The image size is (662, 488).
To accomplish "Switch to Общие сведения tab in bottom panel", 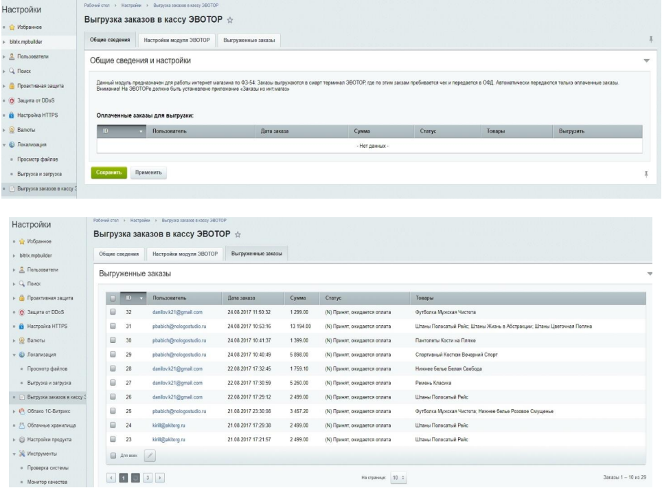I will (x=119, y=254).
